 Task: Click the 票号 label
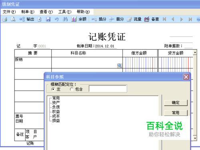(x=19, y=116)
